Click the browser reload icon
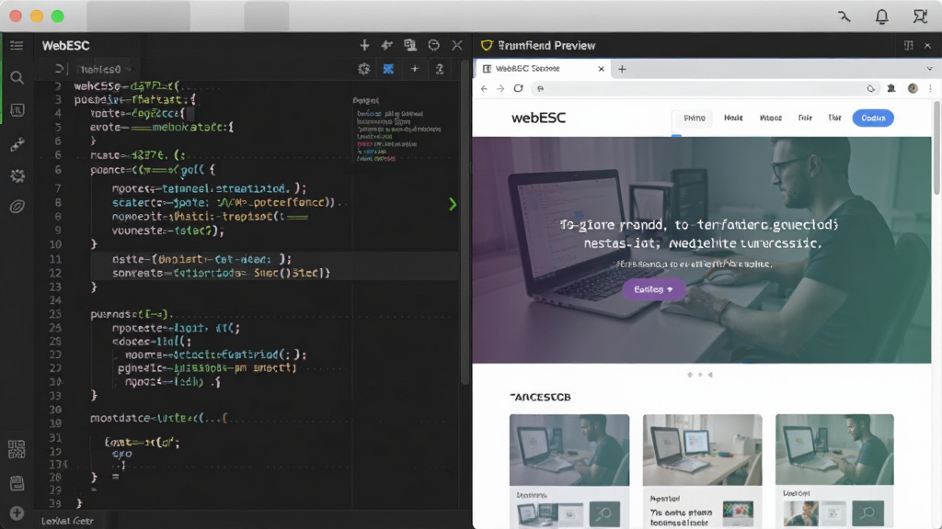942x529 pixels. point(518,88)
